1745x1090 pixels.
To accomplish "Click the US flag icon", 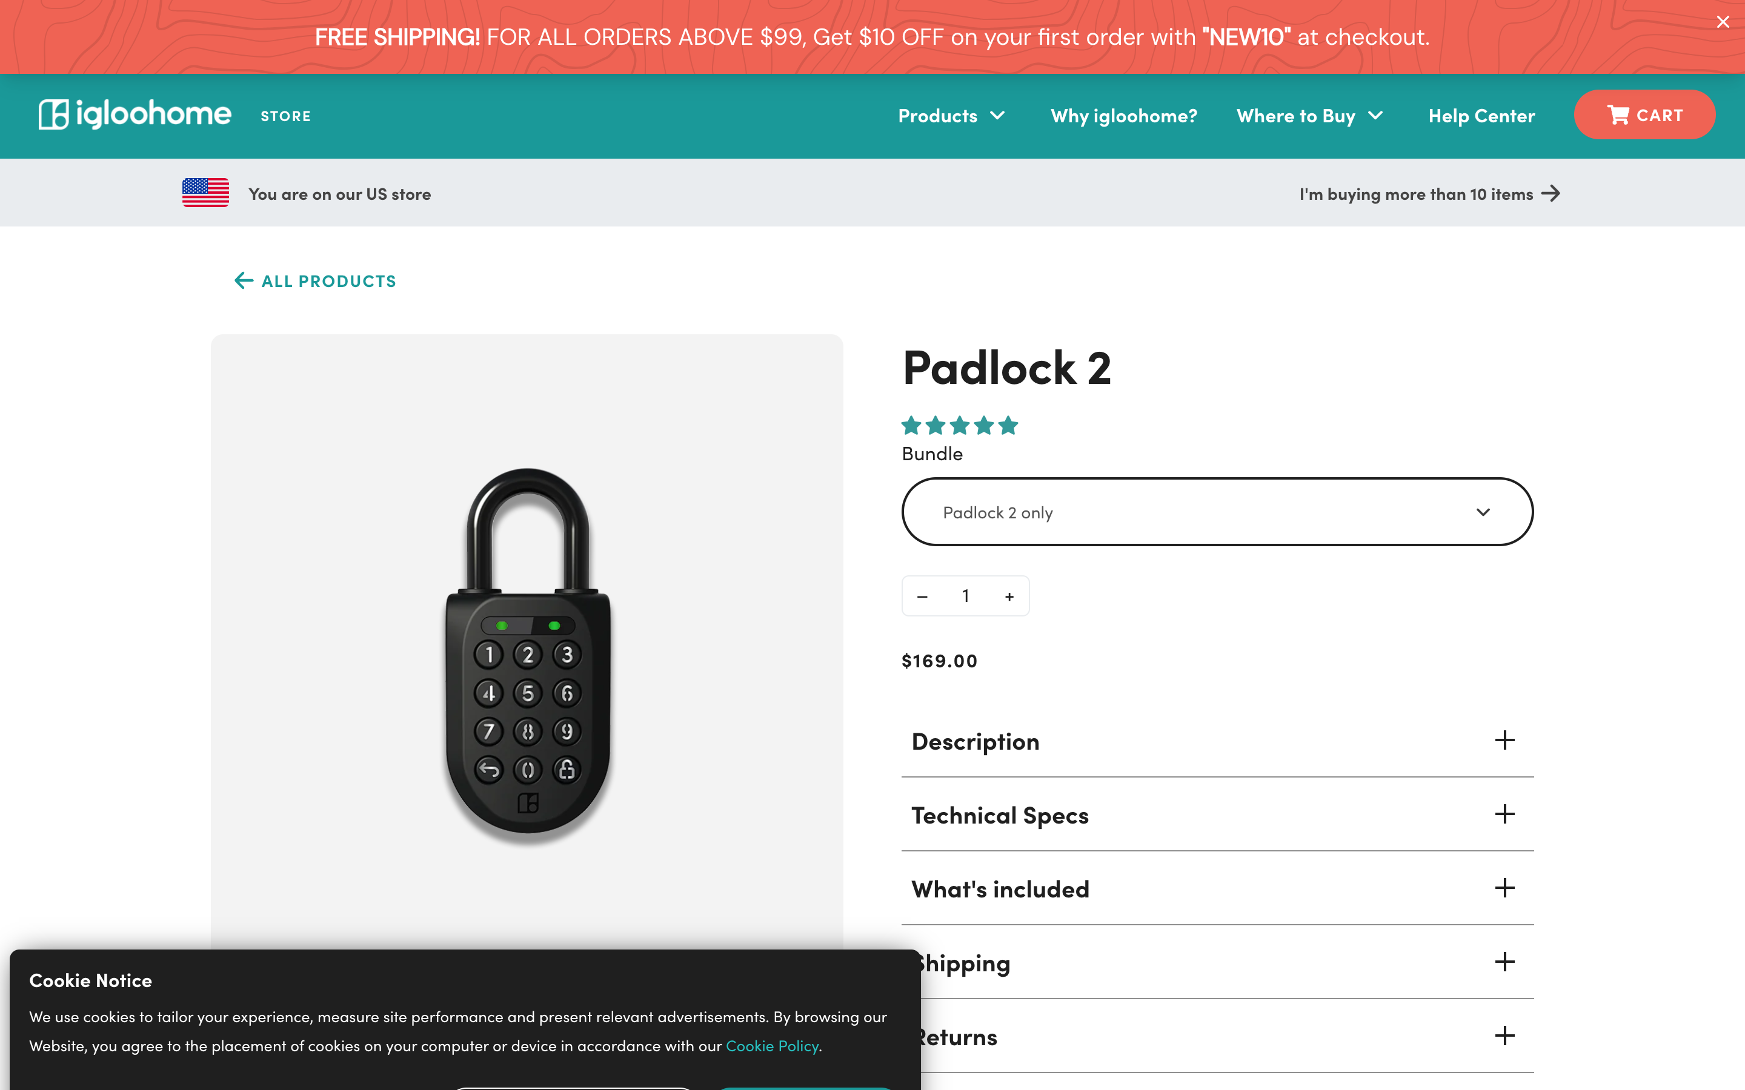I will (205, 193).
